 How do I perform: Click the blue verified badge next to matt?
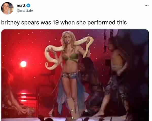(x=28, y=5)
